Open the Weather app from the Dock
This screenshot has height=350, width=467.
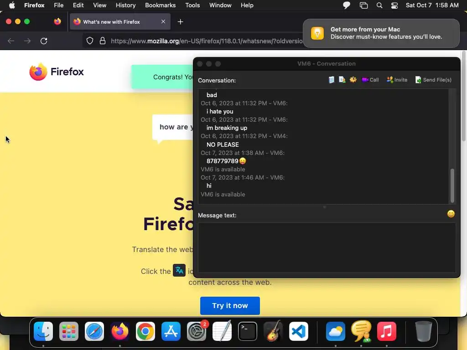point(336,331)
